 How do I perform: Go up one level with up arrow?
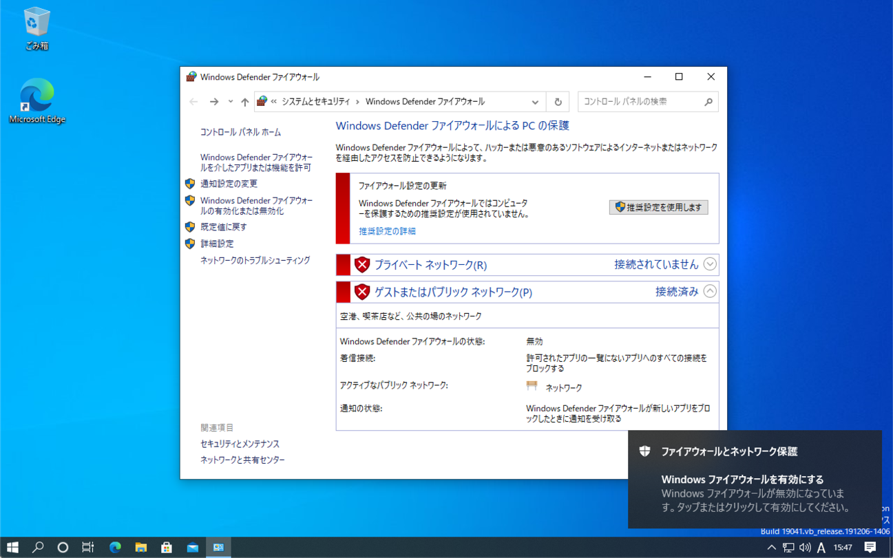coord(244,102)
